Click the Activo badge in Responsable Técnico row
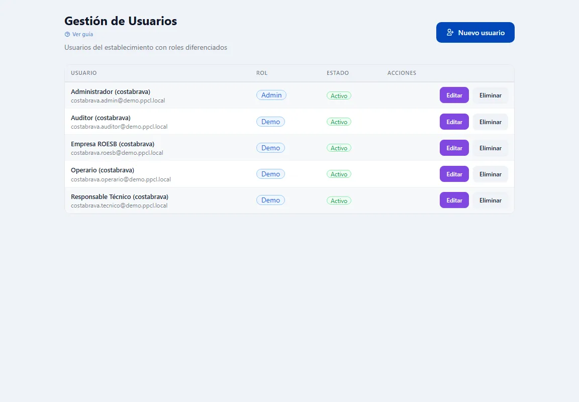Screen dimensions: 579x402 [339, 201]
